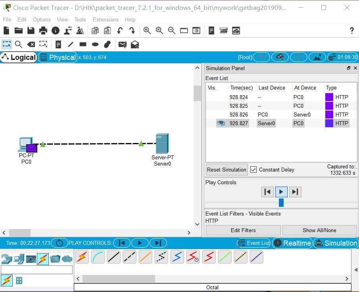This screenshot has width=359, height=292.
Task: Open the Tools menu
Action: tap(80, 19)
